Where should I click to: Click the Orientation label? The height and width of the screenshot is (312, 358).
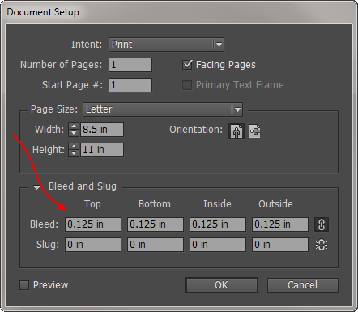[196, 130]
